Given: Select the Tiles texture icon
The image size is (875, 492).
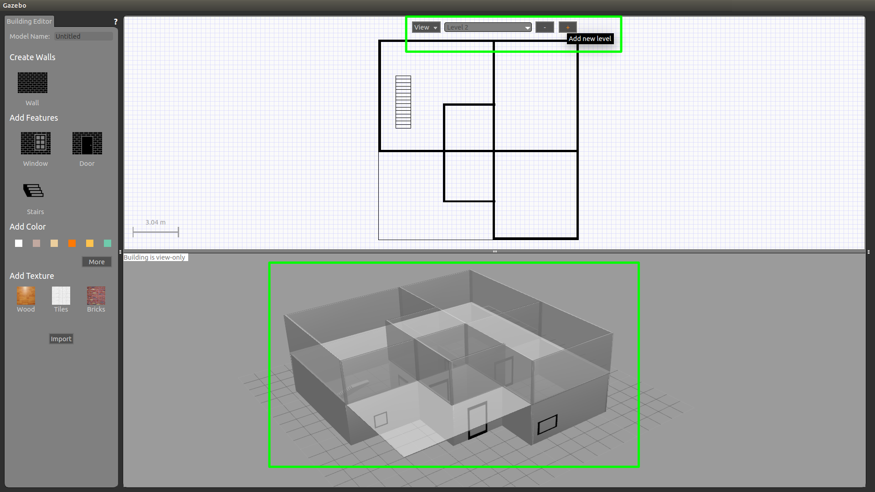Looking at the screenshot, I should [x=61, y=296].
